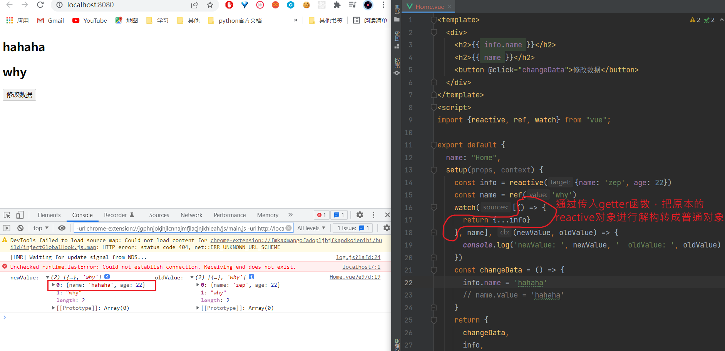Expand oldValue item 0 object zep
The height and width of the screenshot is (351, 725).
coord(198,285)
